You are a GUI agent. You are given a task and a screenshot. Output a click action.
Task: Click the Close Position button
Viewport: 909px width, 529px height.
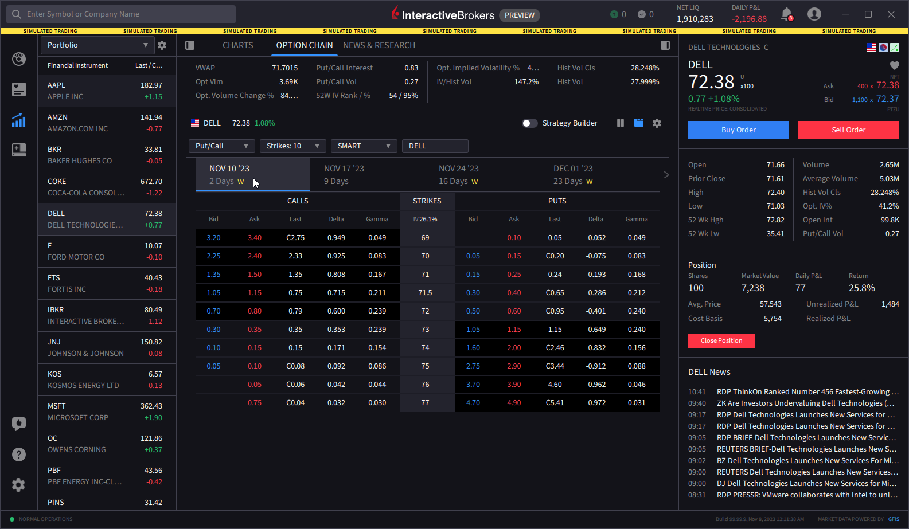pyautogui.click(x=721, y=340)
